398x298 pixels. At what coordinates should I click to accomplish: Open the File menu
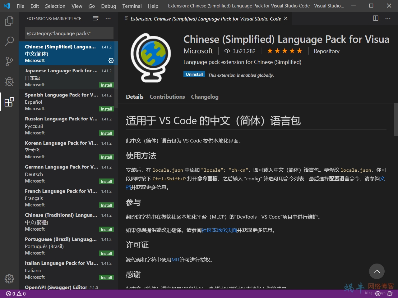point(21,6)
